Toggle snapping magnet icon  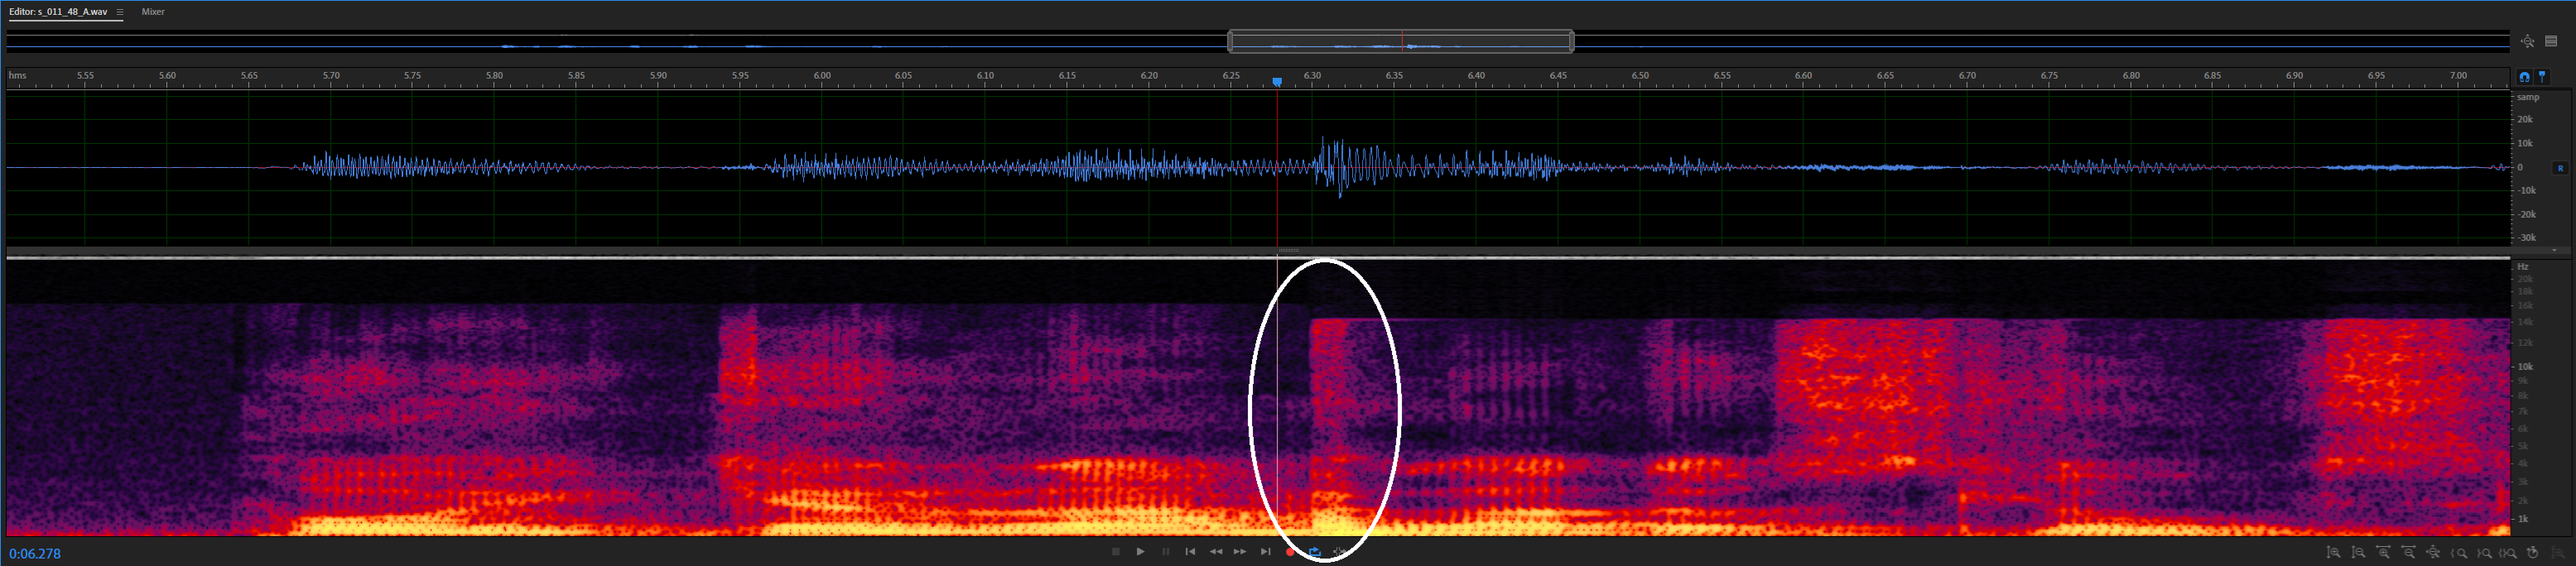2524,77
